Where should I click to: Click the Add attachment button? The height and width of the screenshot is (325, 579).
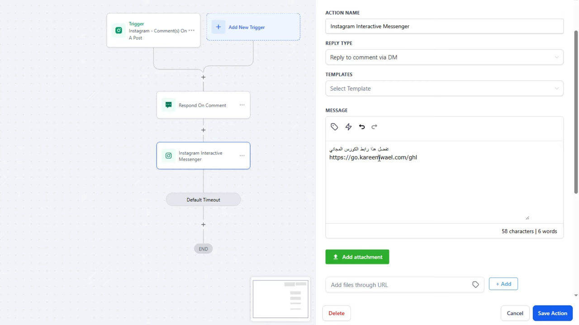tap(357, 257)
